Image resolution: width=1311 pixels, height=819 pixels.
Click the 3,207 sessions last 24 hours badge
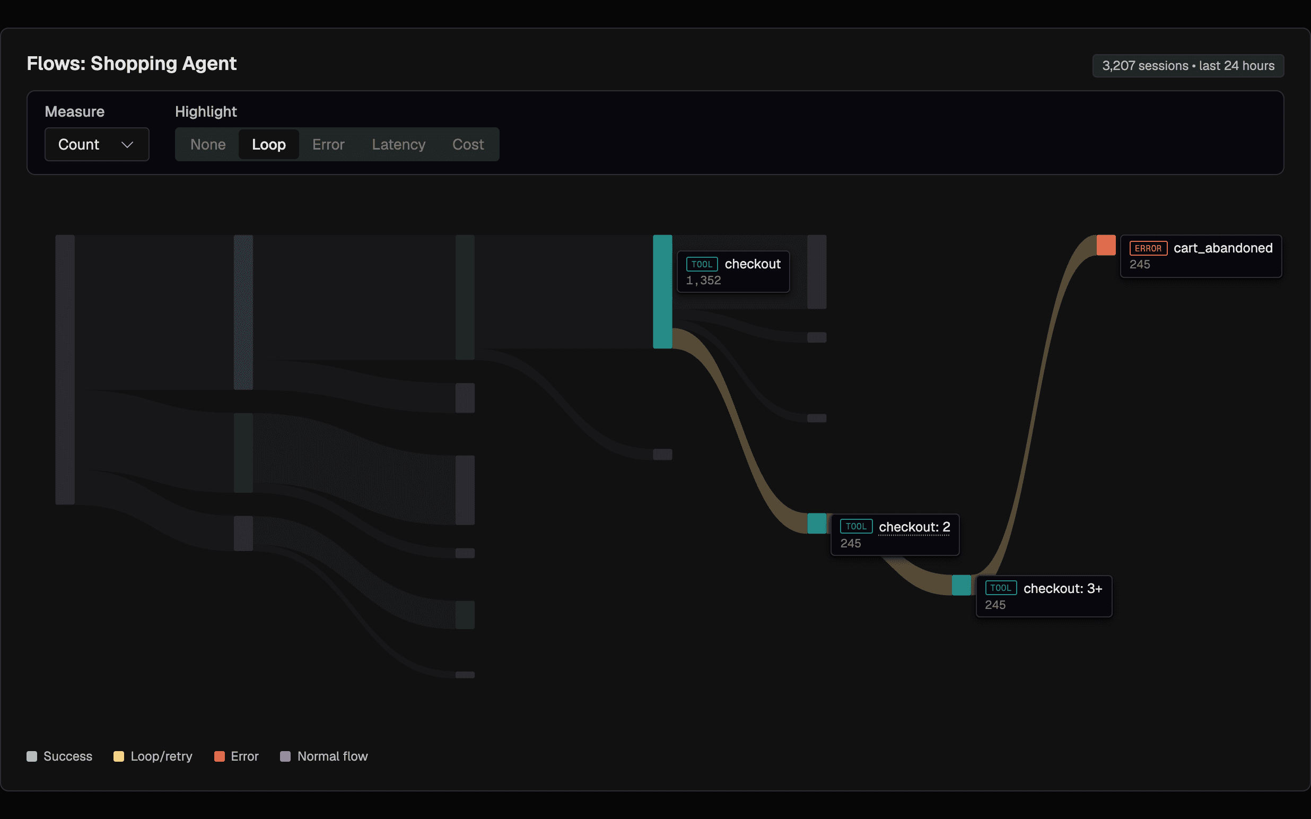click(x=1188, y=66)
